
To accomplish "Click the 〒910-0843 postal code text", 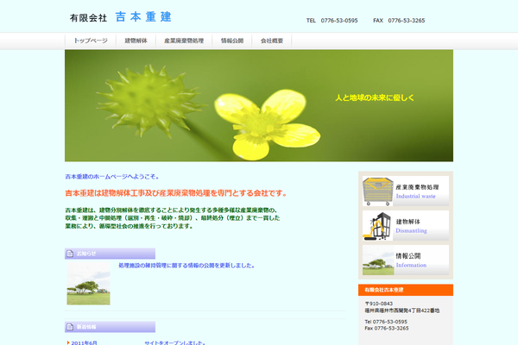I will pos(379,304).
